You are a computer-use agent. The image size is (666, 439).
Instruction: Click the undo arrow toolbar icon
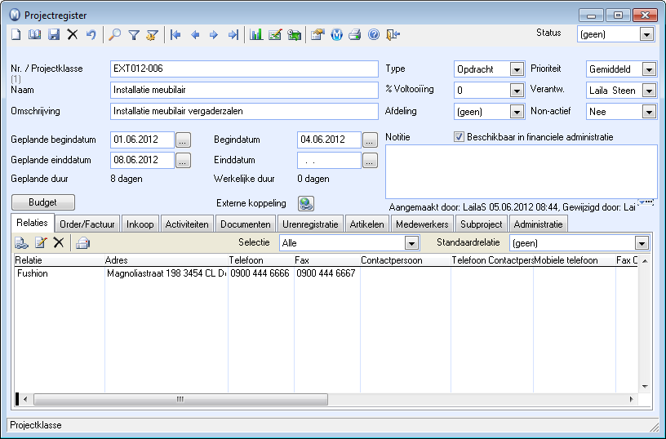click(91, 35)
